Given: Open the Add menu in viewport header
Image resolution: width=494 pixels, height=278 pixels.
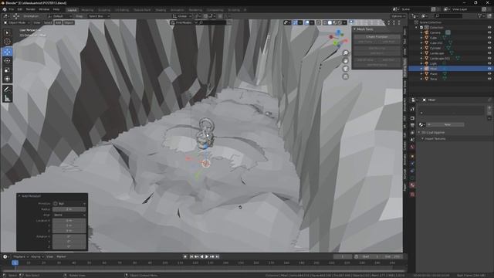Looking at the screenshot, I should click(x=59, y=22).
